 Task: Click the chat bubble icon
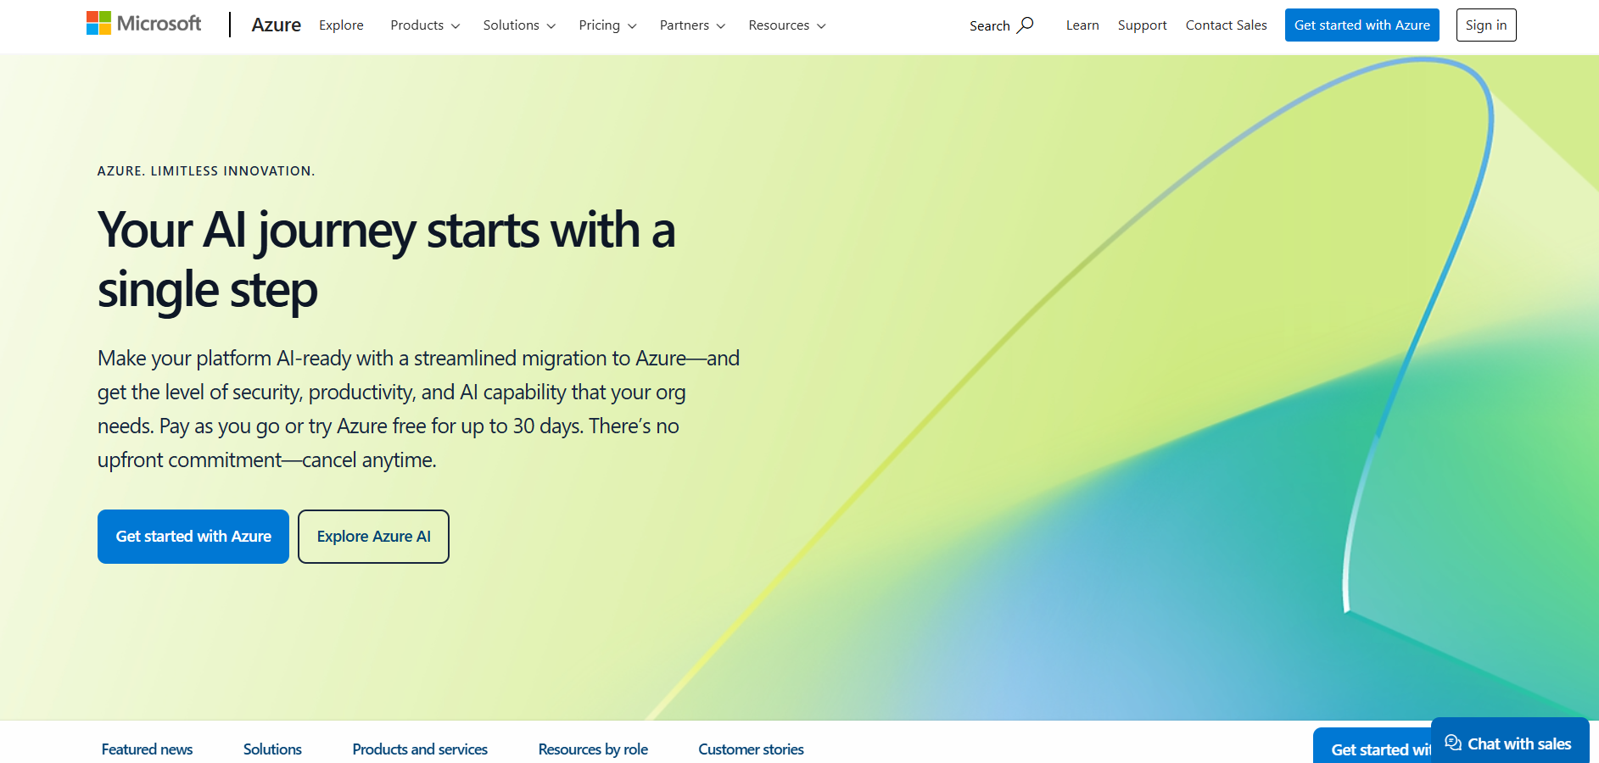(1453, 744)
